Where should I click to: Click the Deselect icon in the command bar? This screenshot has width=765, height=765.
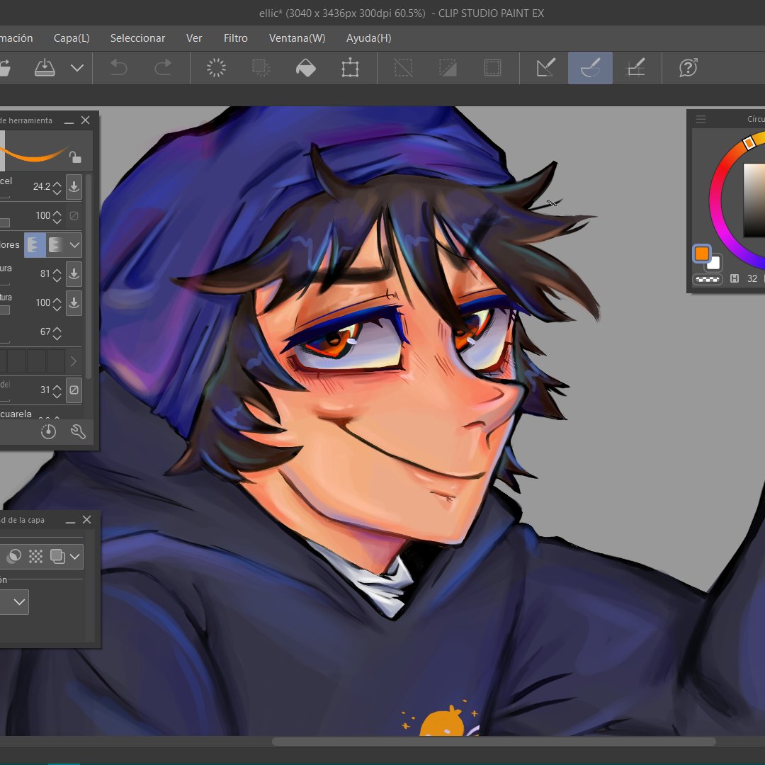[x=403, y=68]
